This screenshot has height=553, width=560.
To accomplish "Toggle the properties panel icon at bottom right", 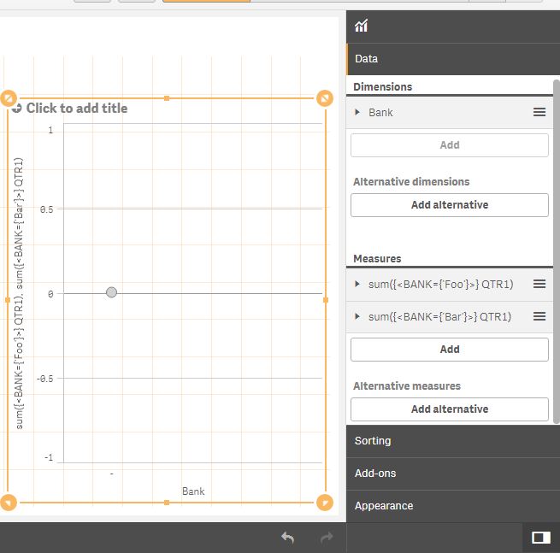I will coord(541,538).
